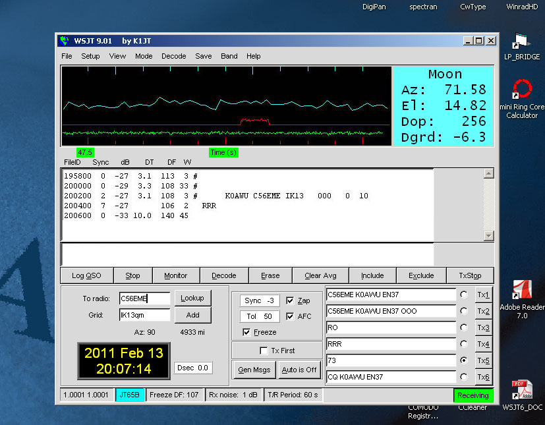The height and width of the screenshot is (425, 545).
Task: Open Adobe Reader 7.0 desktop shortcut
Action: [x=522, y=290]
